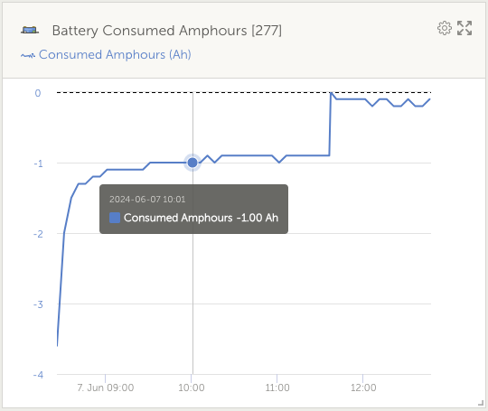The height and width of the screenshot is (411, 488).
Task: Click the line-series icon beside Consumed Amphours
Action: coord(28,55)
